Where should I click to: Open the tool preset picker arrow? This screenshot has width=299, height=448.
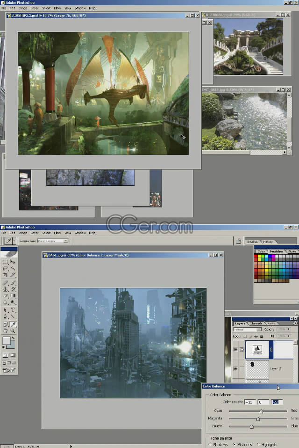[x=14, y=241]
